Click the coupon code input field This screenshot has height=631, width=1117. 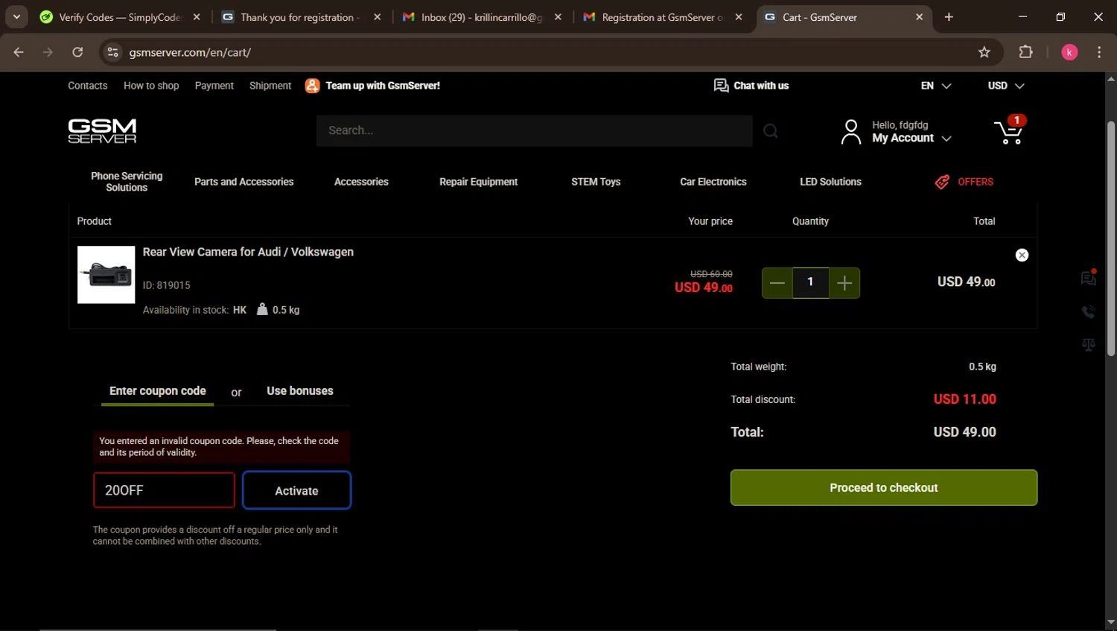pos(164,490)
